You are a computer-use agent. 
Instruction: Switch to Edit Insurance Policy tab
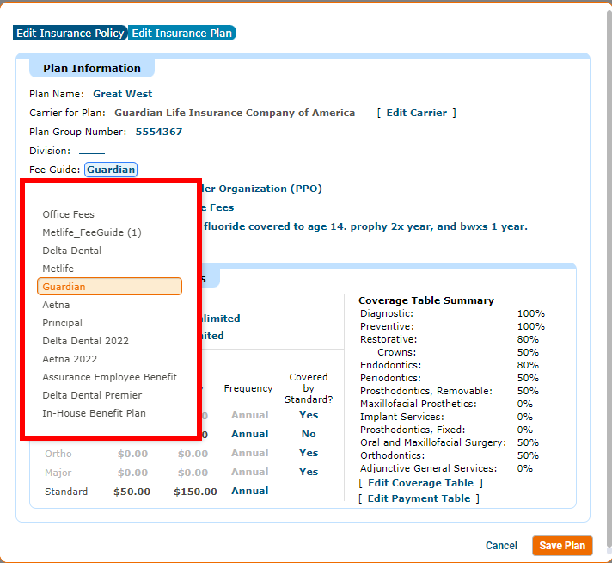pyautogui.click(x=70, y=34)
